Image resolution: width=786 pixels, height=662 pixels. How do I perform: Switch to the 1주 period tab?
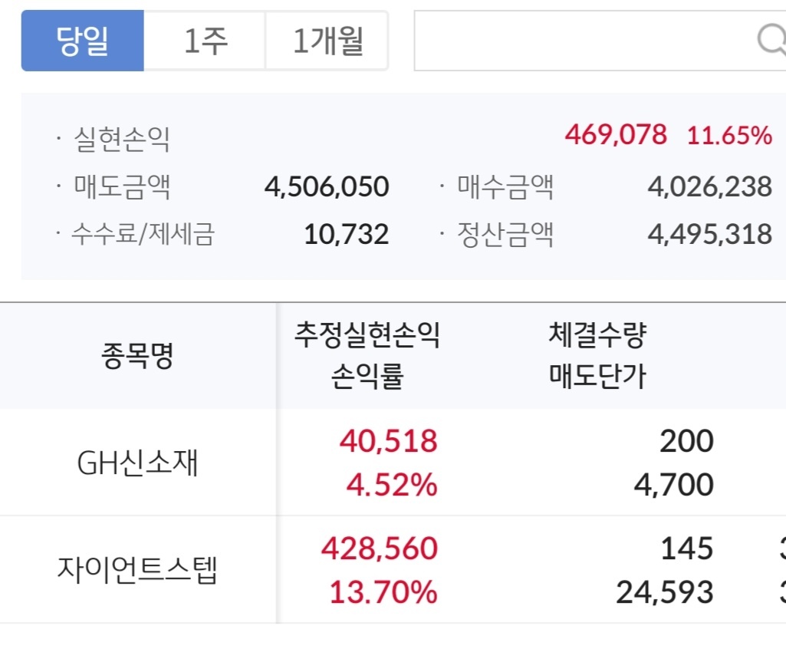click(205, 41)
